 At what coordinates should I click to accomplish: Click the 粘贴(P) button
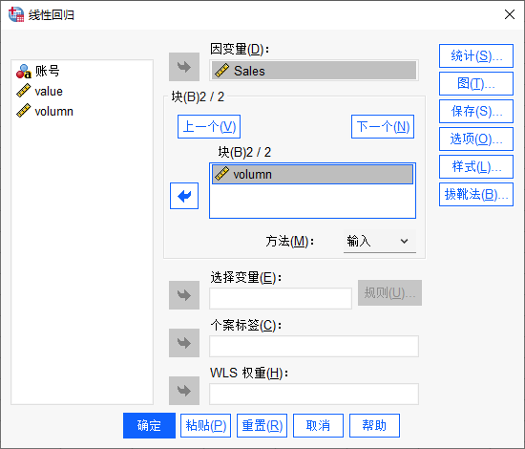click(x=205, y=425)
